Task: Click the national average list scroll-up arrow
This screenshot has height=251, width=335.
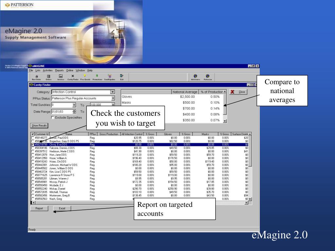Action: coord(225,92)
